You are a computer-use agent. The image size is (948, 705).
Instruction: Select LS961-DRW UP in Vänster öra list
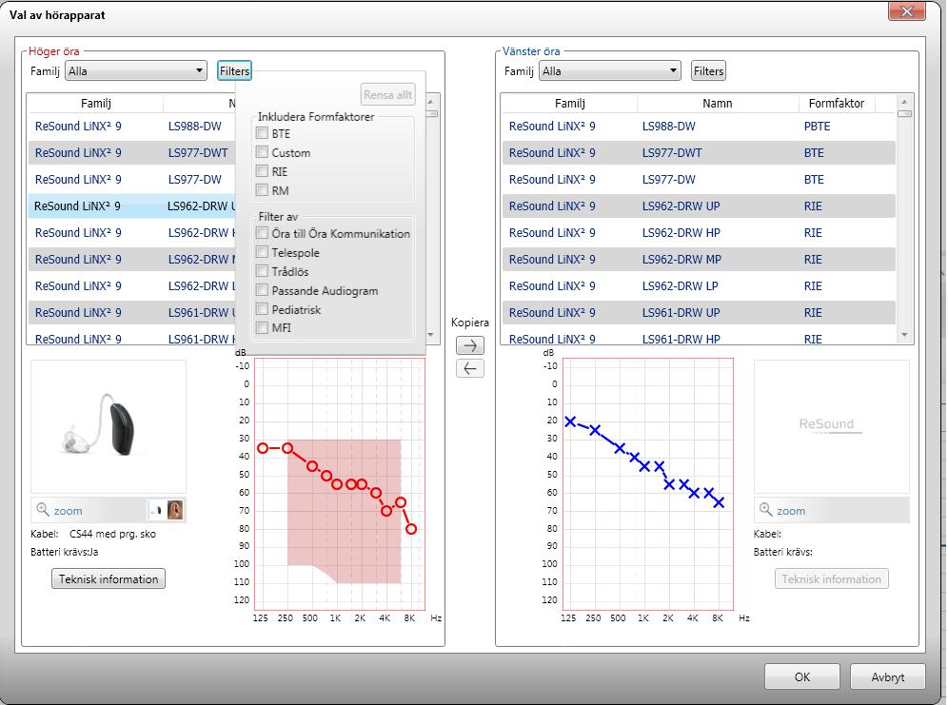(x=699, y=312)
